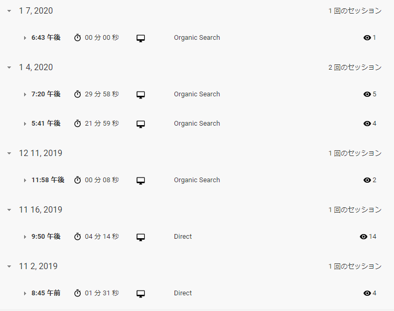This screenshot has width=394, height=311.
Task: Click desktop device icon in 8:45 午前 row
Action: pos(140,294)
